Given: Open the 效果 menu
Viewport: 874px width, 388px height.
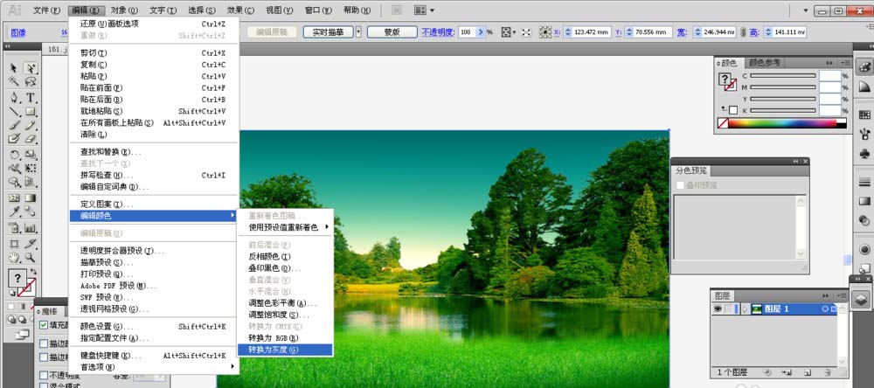Looking at the screenshot, I should click(x=241, y=10).
